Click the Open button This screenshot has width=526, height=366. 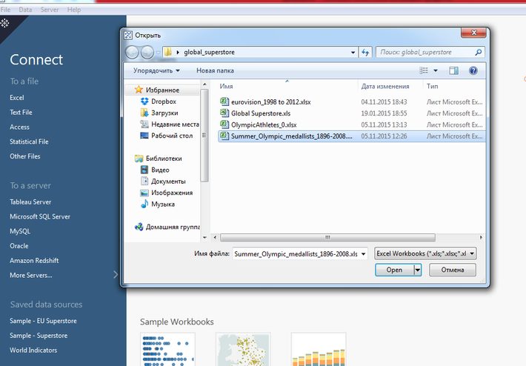pyautogui.click(x=394, y=270)
